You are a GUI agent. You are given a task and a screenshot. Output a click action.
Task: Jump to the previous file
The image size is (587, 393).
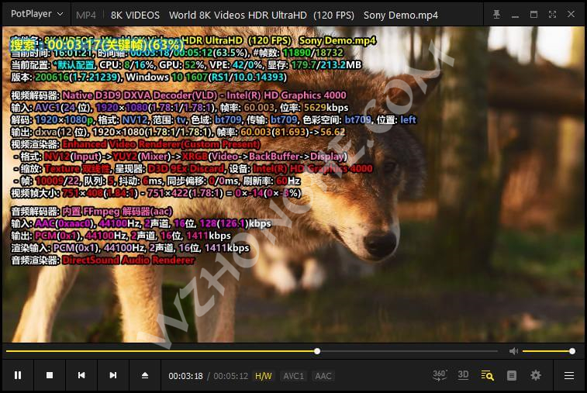click(x=81, y=375)
